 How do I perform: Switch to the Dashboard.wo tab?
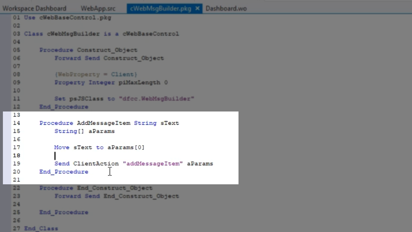(226, 8)
